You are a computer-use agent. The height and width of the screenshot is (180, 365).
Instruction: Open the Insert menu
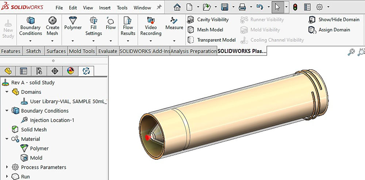[x=105, y=8]
